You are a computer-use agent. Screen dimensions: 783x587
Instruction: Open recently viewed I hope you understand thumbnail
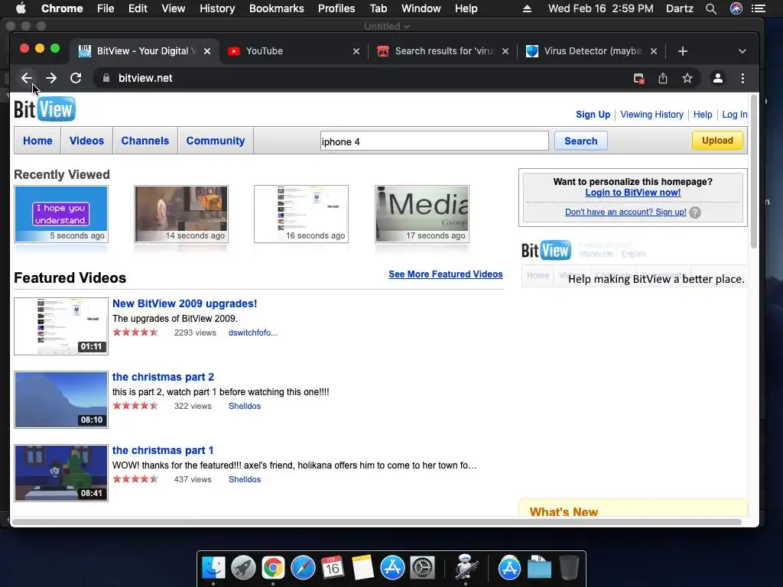point(61,214)
